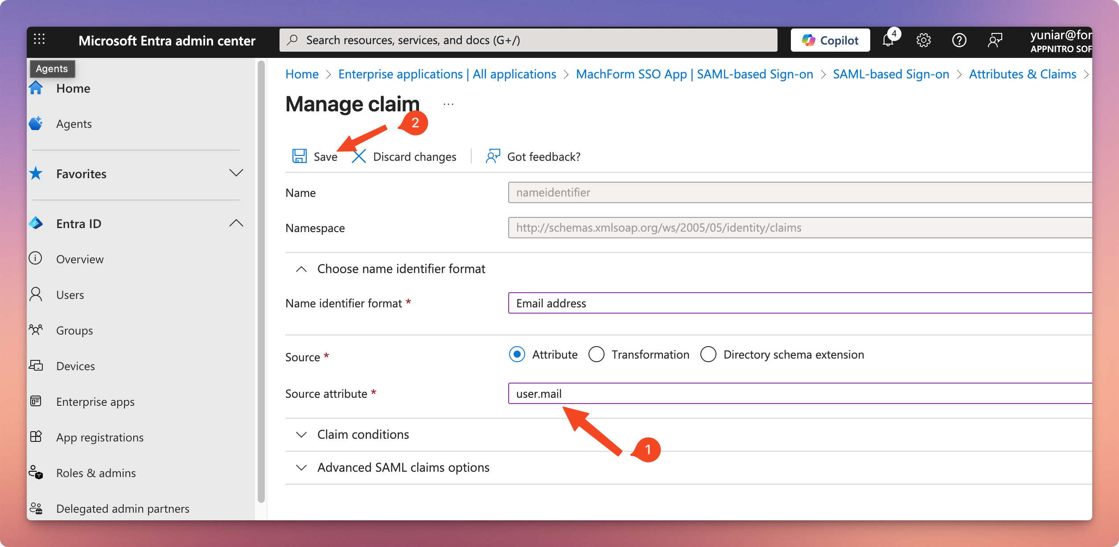Click the Attributes & Claims breadcrumb link
The width and height of the screenshot is (1119, 547).
click(1022, 74)
